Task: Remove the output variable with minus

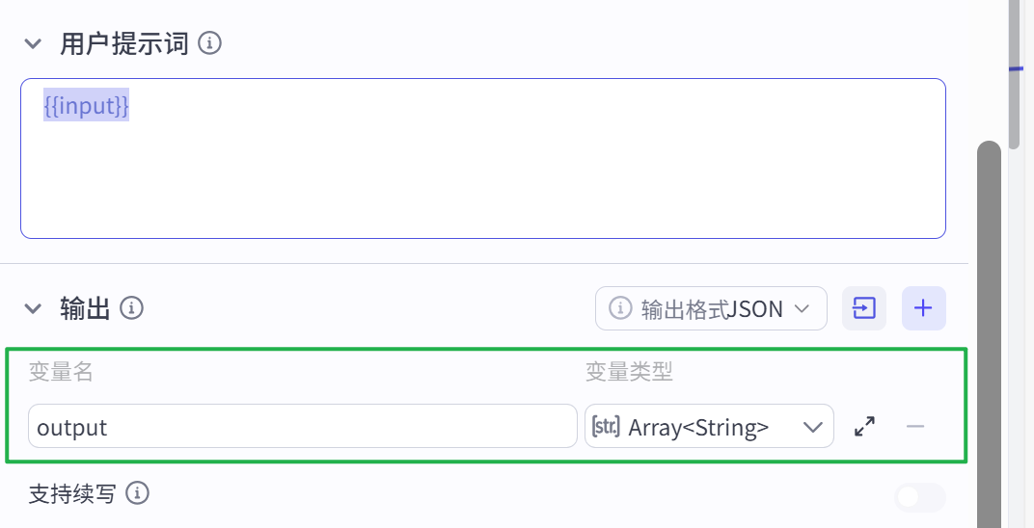Action: 915,427
